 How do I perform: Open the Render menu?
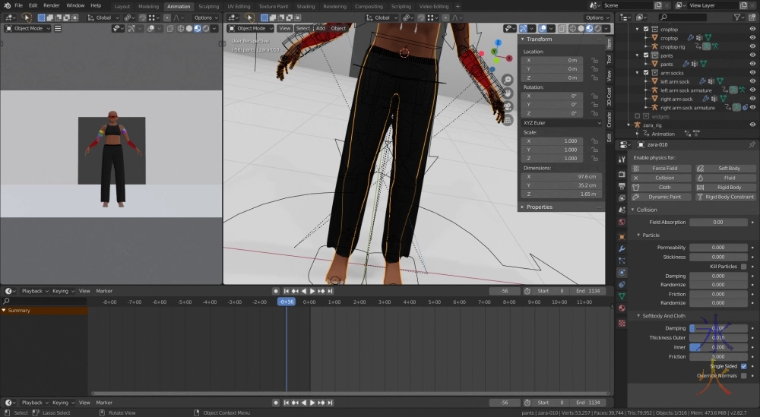[x=52, y=5]
